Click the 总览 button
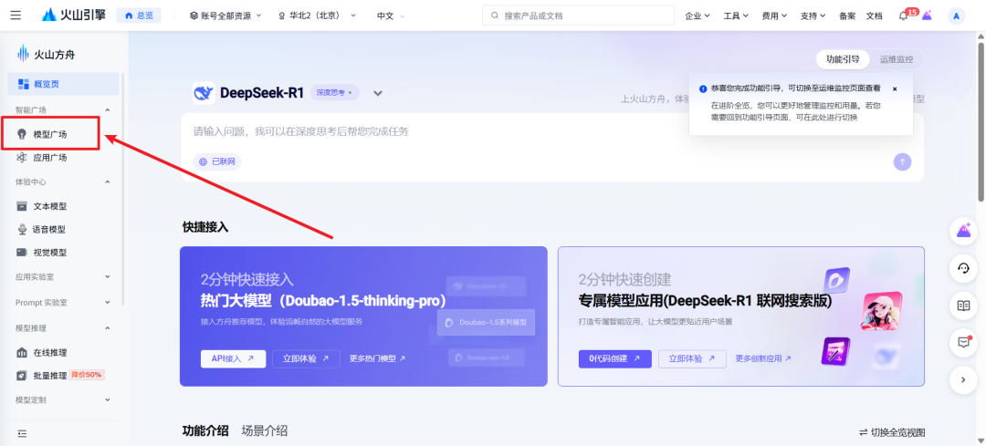This screenshot has height=446, width=986. click(x=139, y=16)
